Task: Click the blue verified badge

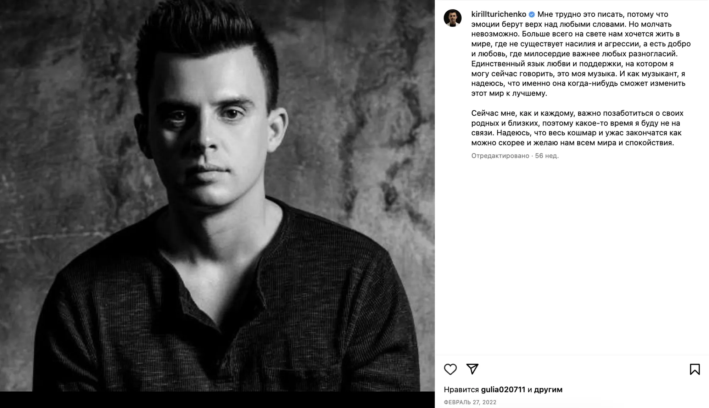Action: [x=532, y=15]
